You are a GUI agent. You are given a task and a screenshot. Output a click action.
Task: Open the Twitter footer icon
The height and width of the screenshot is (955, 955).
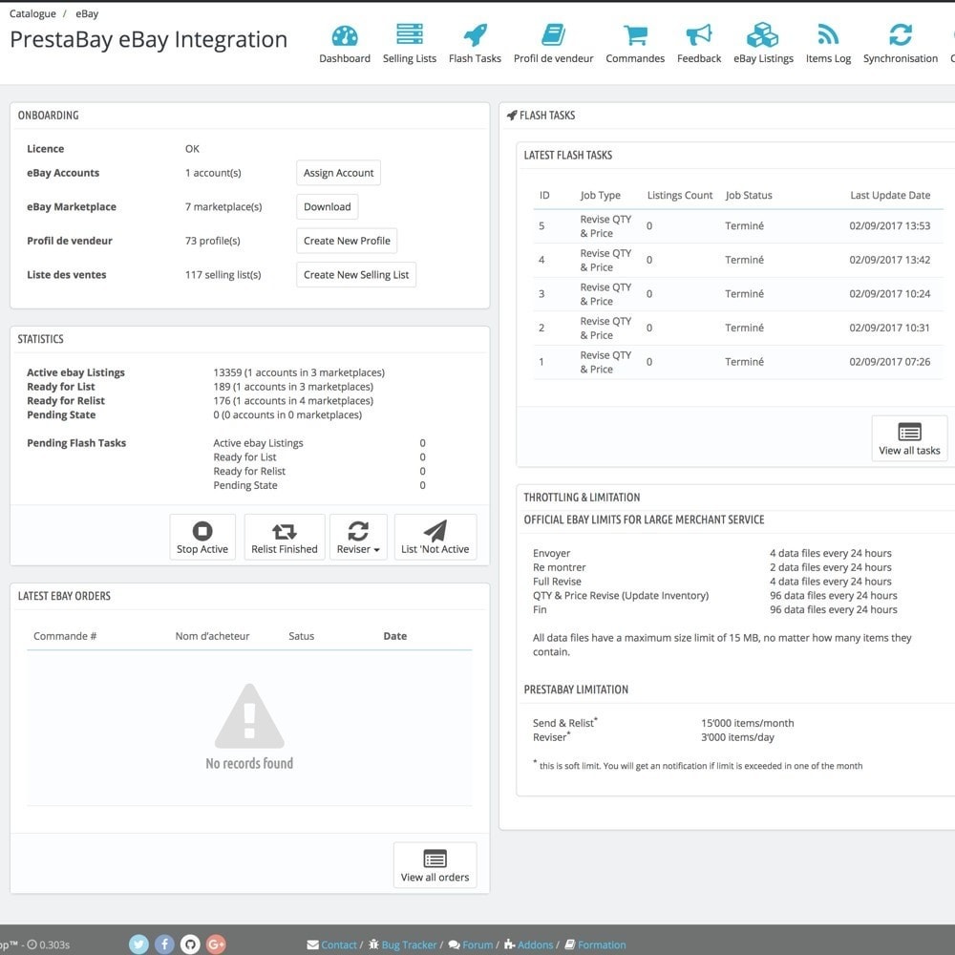138,944
